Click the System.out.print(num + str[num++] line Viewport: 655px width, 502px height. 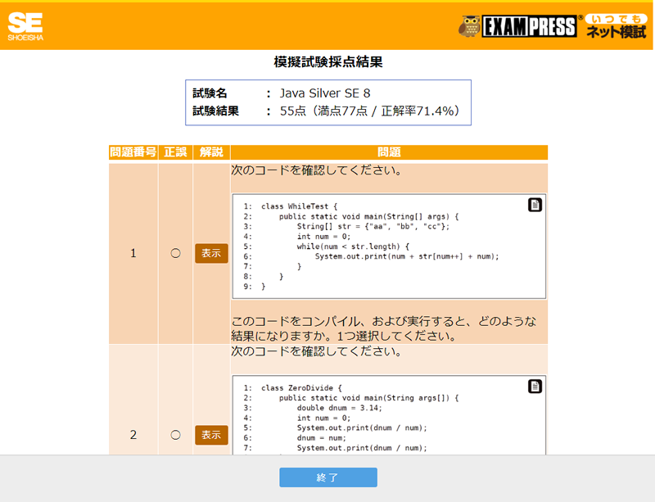pyautogui.click(x=407, y=256)
